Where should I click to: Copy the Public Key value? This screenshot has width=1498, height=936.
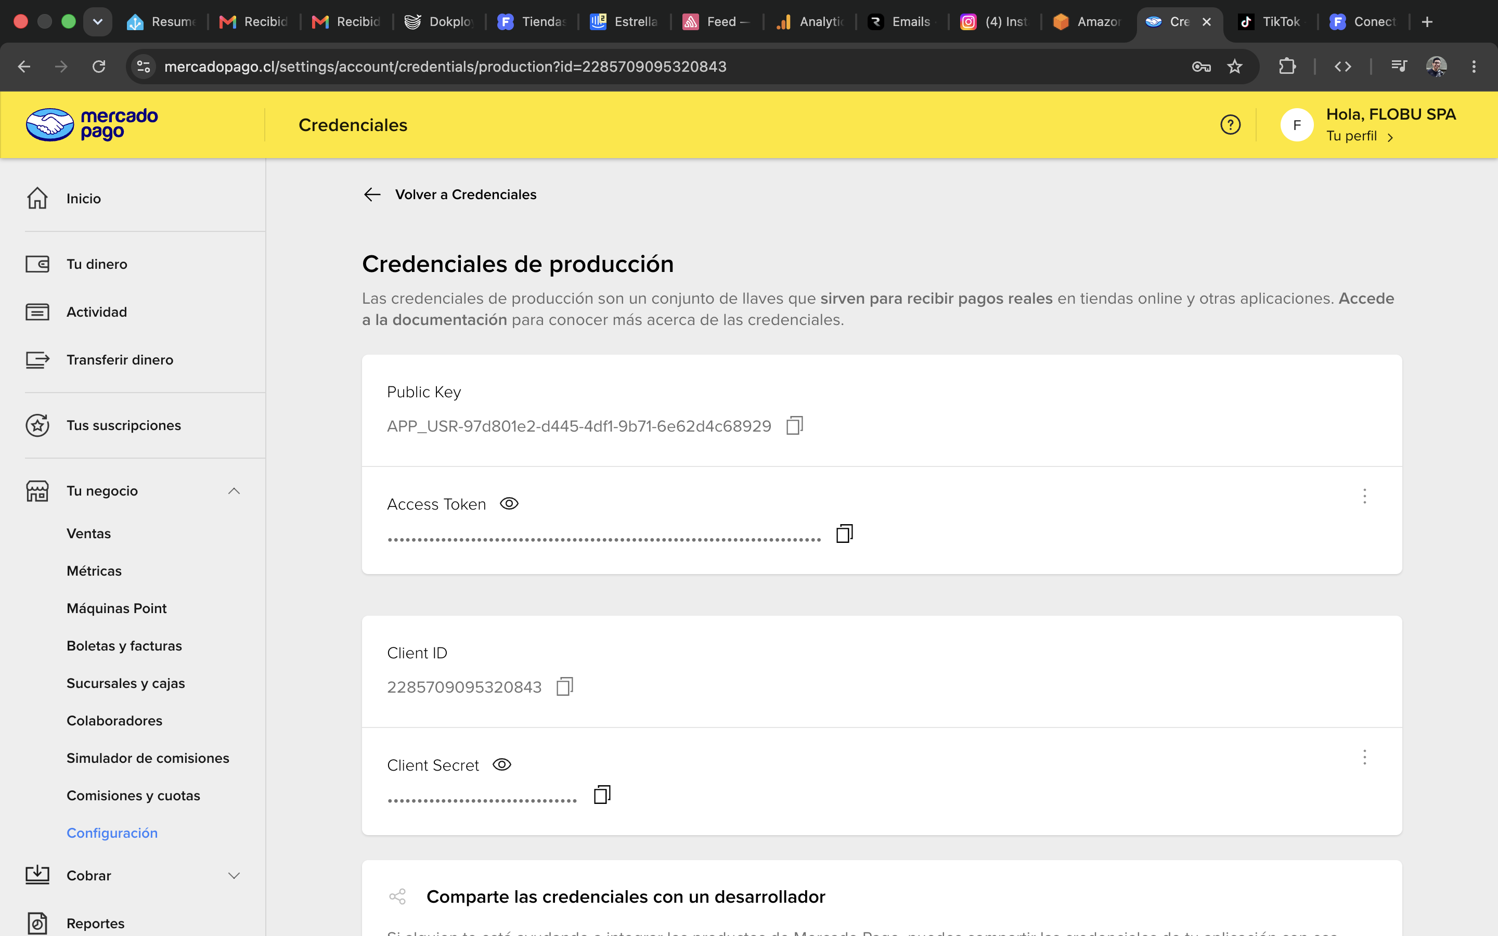pyautogui.click(x=794, y=425)
